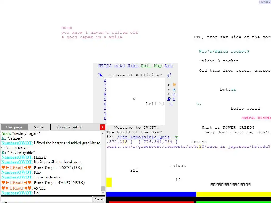The width and height of the screenshot is (271, 203).
Task: Click the chat scrollbar down arrow
Action: tap(103, 193)
